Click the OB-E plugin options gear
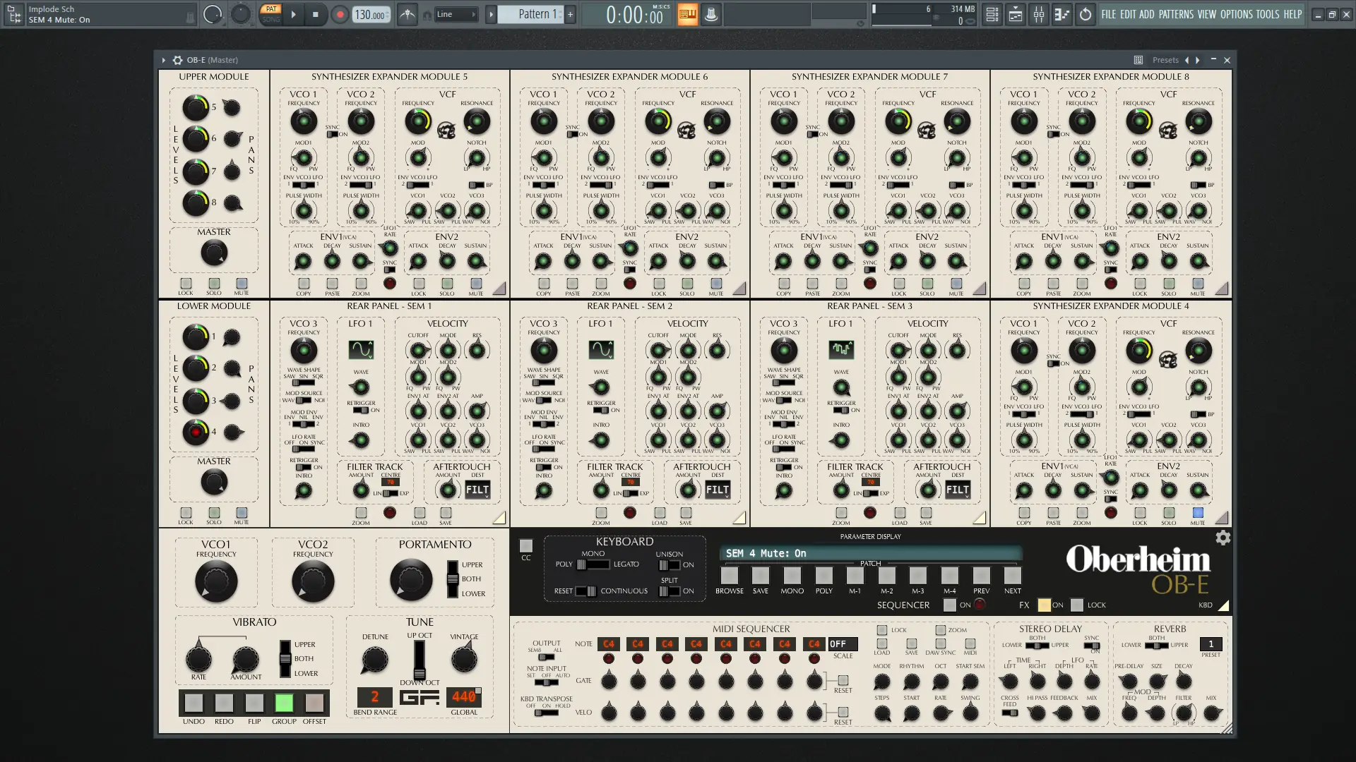 click(x=177, y=60)
